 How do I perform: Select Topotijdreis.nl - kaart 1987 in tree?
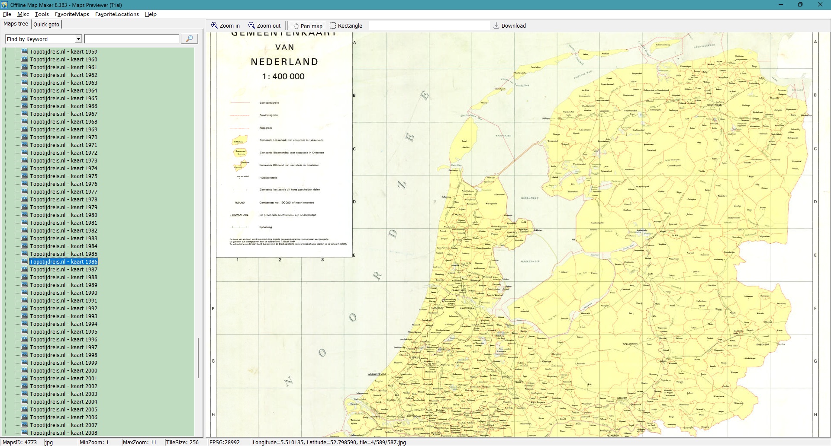coord(63,269)
